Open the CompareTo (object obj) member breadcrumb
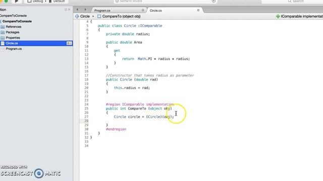 (121, 16)
